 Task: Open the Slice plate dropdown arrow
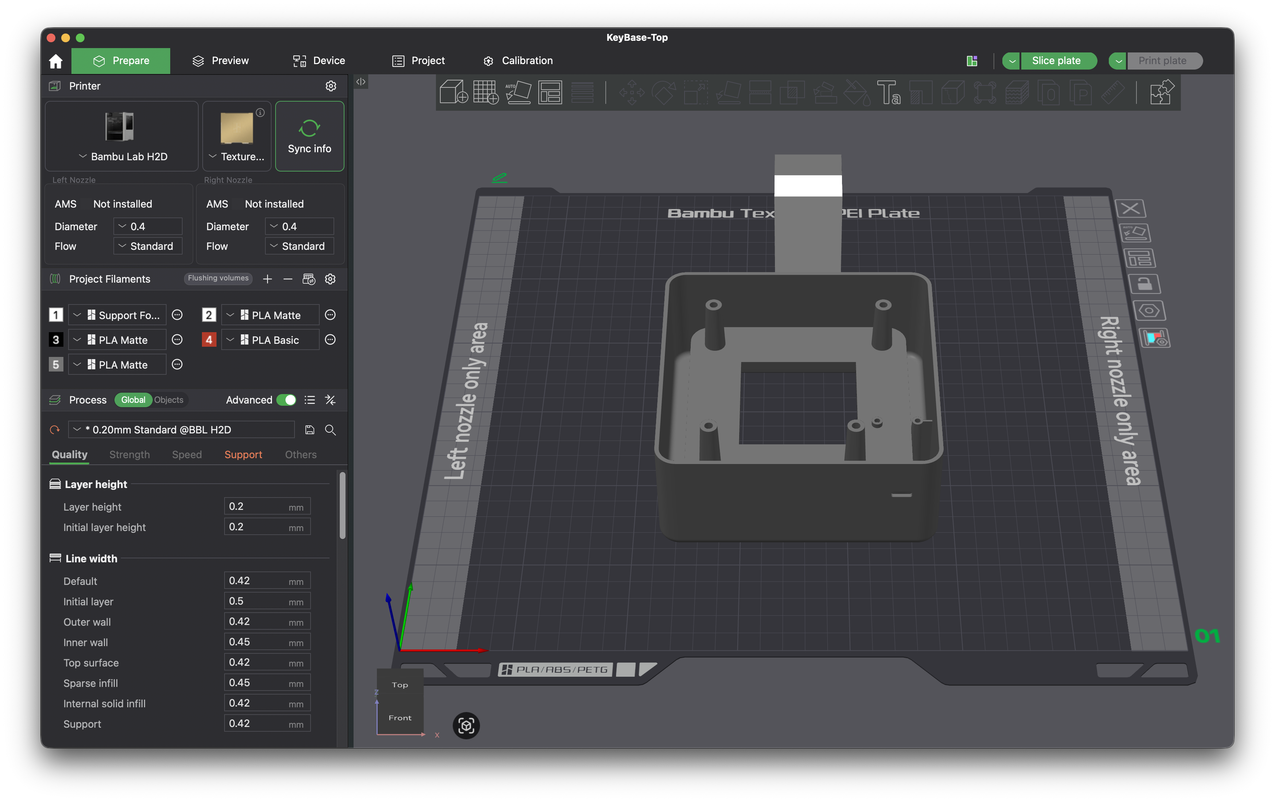pos(1011,61)
